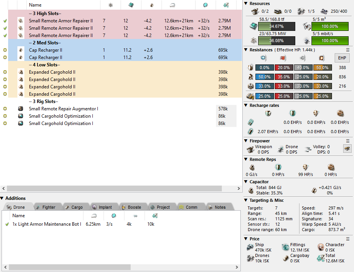Toggle state of first Cap Recharger II
The width and height of the screenshot is (354, 272).
click(x=5, y=50)
